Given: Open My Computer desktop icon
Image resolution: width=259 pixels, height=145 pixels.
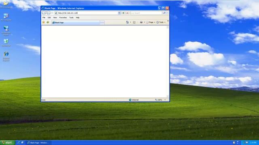Looking at the screenshot, I should [6, 17].
